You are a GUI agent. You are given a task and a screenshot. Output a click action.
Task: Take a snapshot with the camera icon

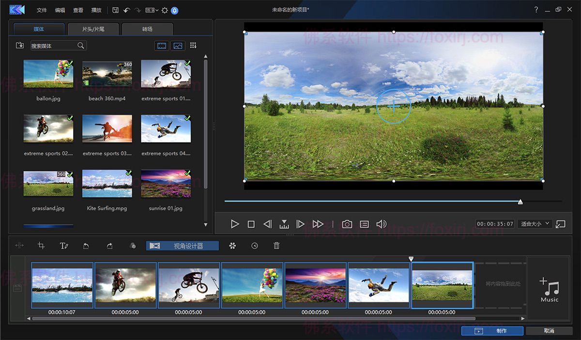tap(347, 224)
